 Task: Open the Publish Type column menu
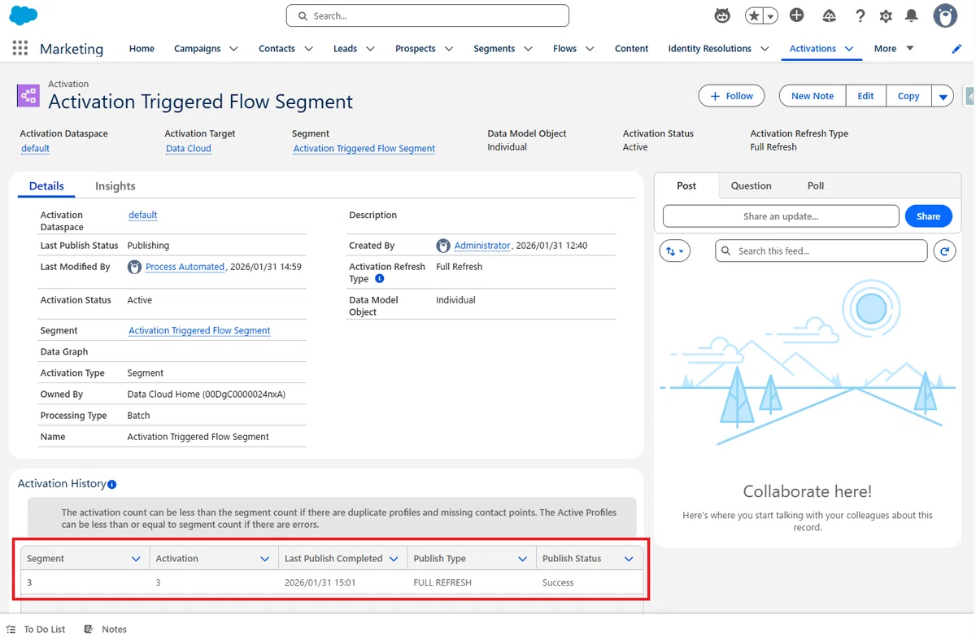pyautogui.click(x=523, y=559)
